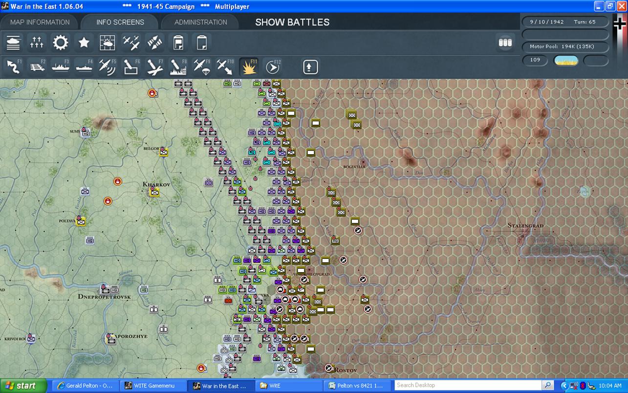Select F3 naval transport mode

point(60,67)
